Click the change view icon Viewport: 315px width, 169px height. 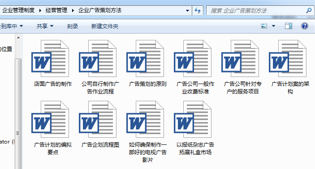(x=264, y=26)
